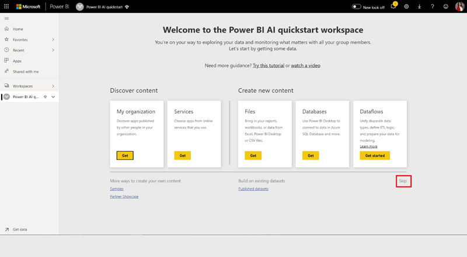Toggle the New look switch
This screenshot has width=467, height=257.
[356, 6]
